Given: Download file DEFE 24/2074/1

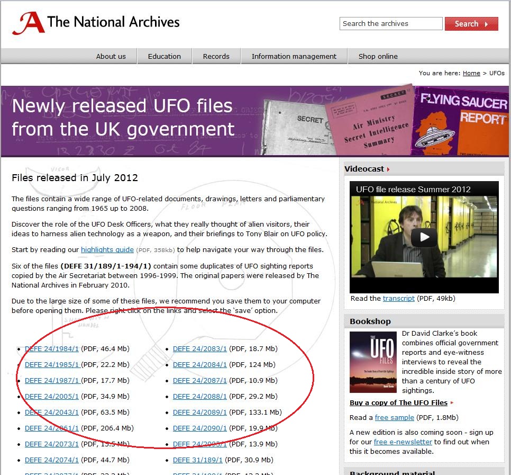Looking at the screenshot, I should pos(52,460).
